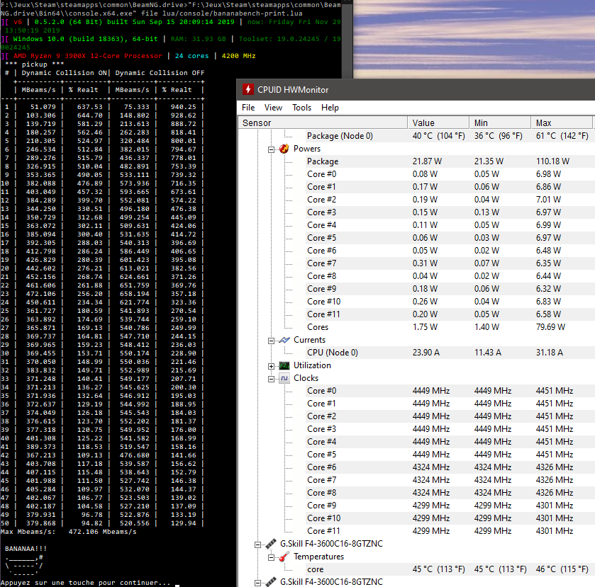
Task: Click the Dynamic Collision OFF header in console
Action: click(160, 73)
